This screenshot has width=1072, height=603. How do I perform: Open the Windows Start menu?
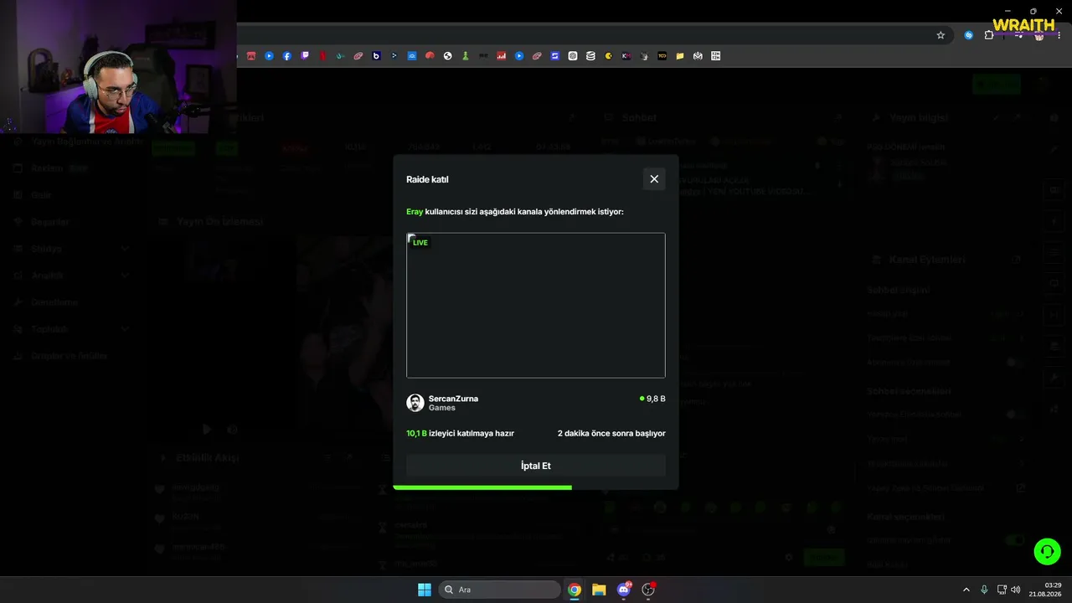click(425, 590)
